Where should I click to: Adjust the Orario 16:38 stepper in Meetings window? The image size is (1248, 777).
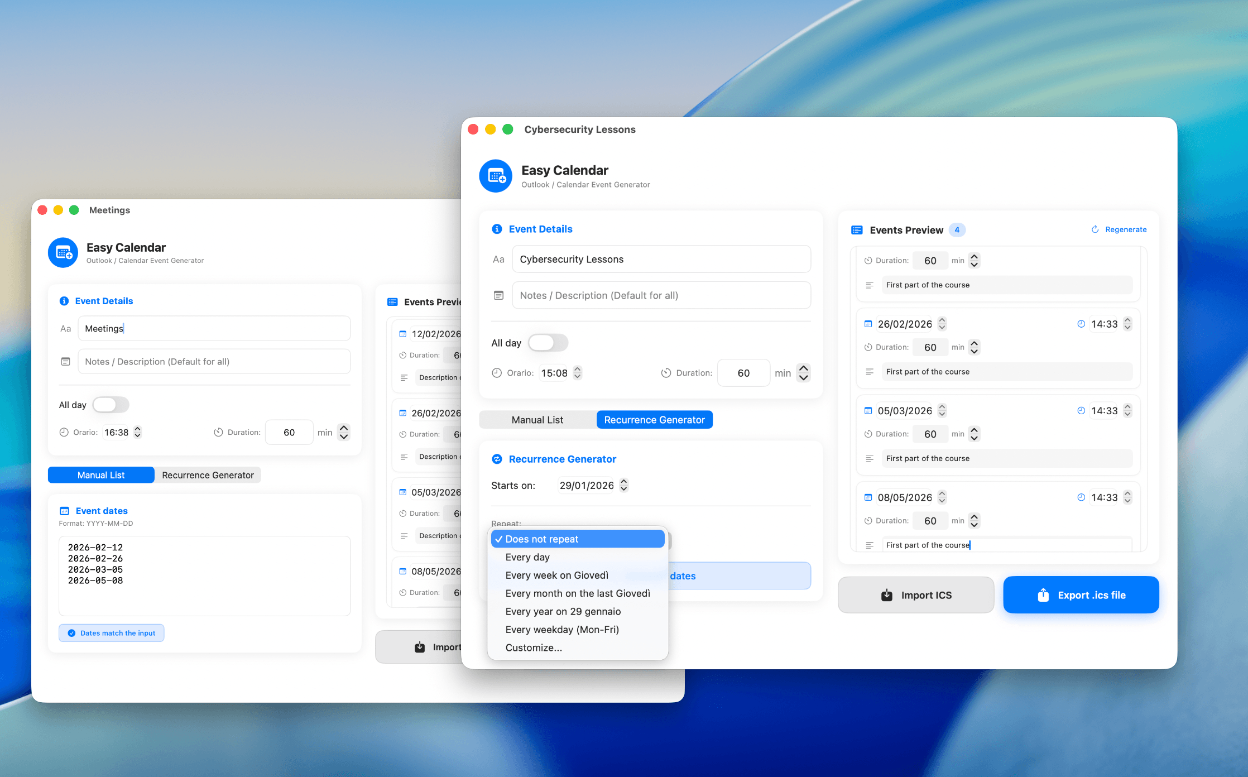137,432
